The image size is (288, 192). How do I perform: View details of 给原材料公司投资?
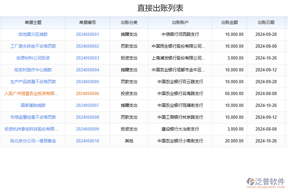(33, 58)
